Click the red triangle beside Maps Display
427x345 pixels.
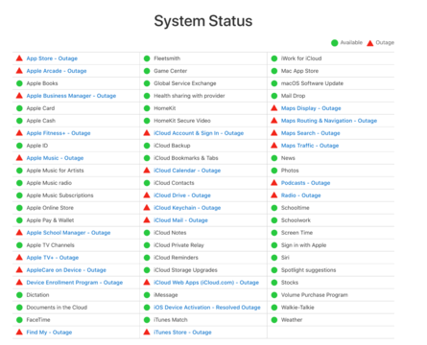coord(273,108)
